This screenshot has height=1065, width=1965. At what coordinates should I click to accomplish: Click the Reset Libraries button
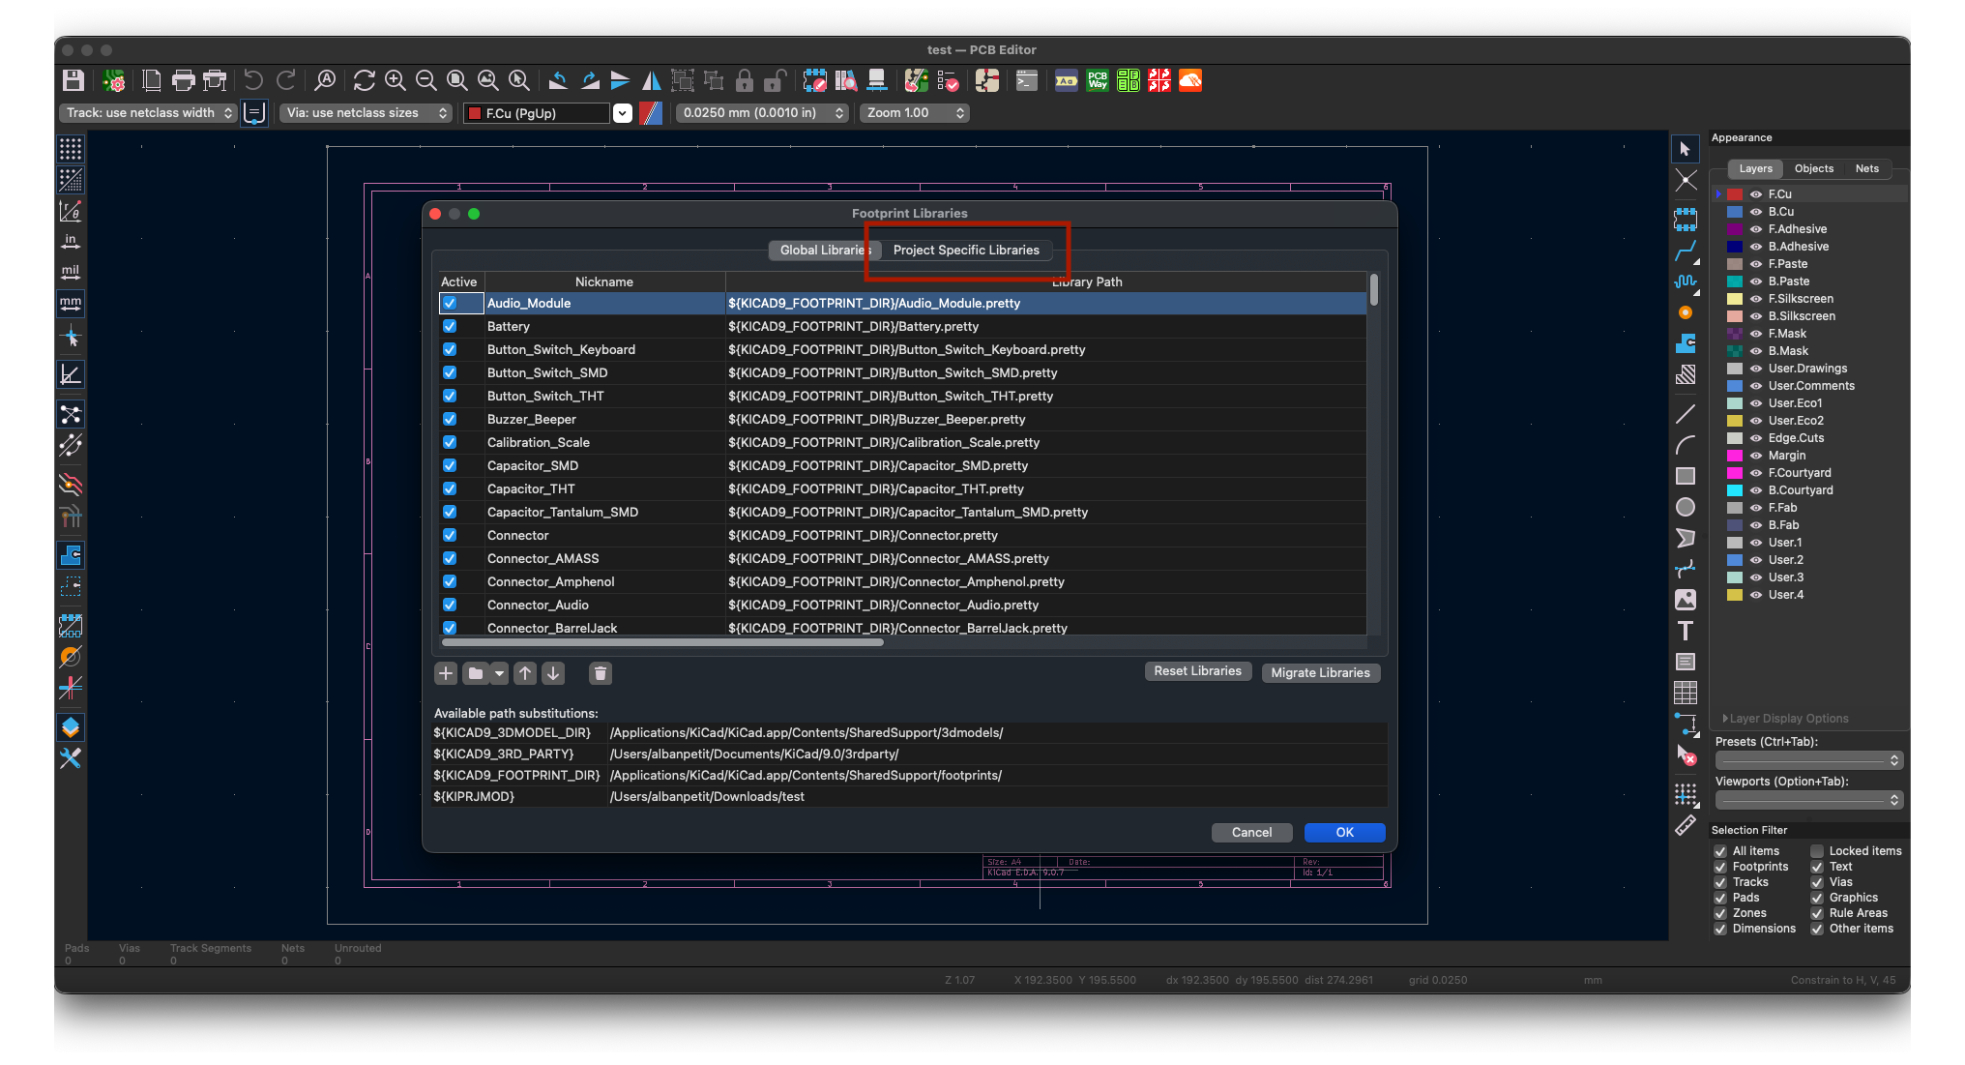click(x=1197, y=671)
